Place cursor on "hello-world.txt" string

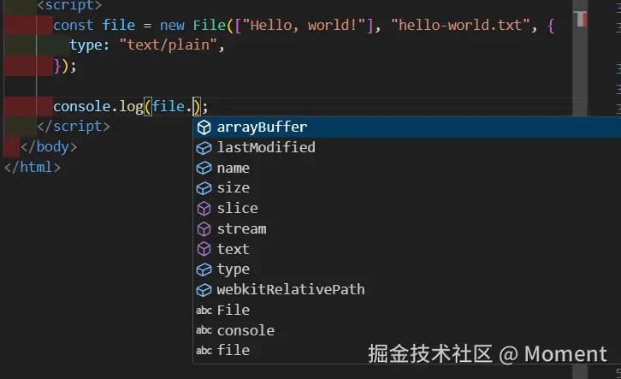click(460, 25)
